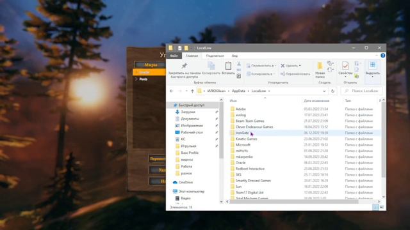Viewport: 410px width, 230px height.
Task: Switch to large icons view at bottom right
Action: click(x=382, y=207)
